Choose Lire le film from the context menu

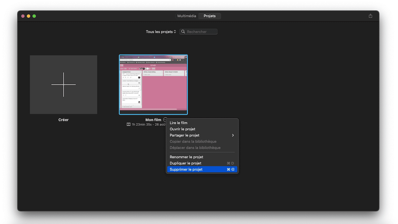202,123
